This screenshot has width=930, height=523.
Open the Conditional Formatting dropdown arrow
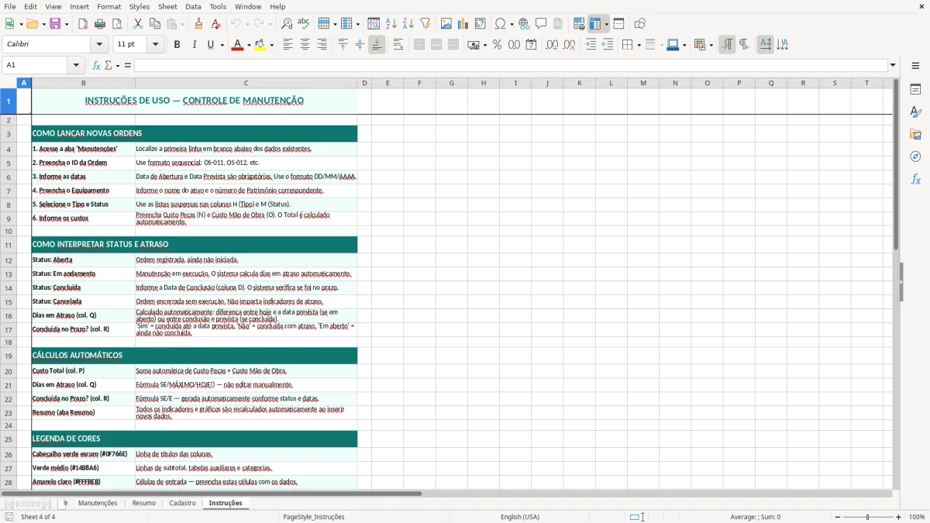coord(711,45)
